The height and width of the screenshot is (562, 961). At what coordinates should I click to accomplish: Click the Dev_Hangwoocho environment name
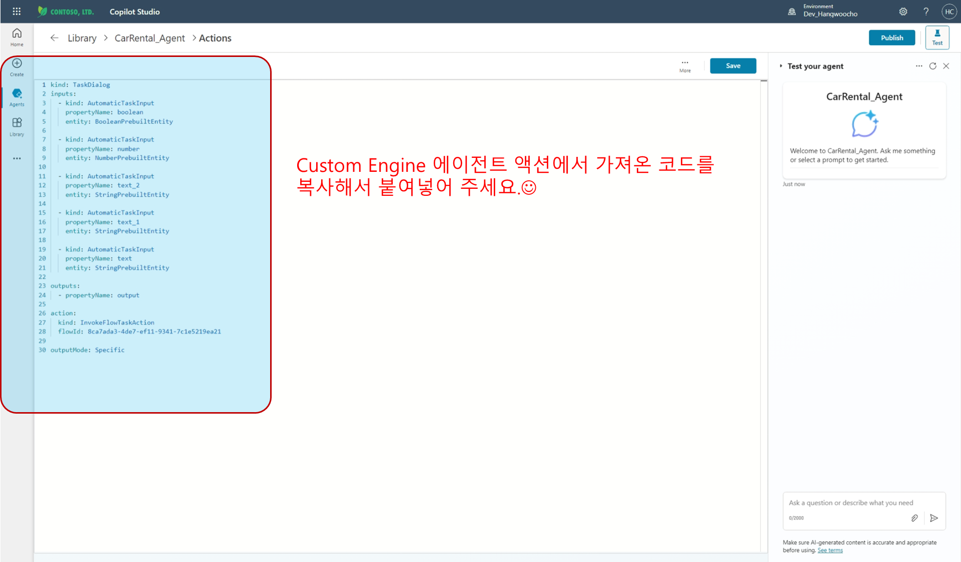tap(830, 14)
